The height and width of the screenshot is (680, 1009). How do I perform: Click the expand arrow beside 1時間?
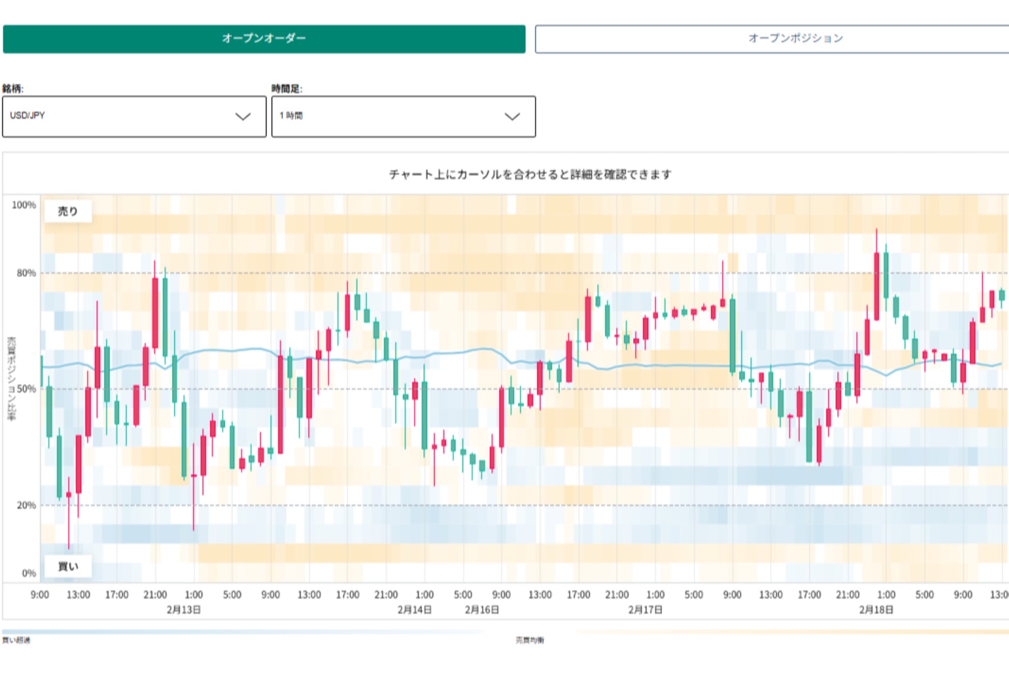(511, 117)
